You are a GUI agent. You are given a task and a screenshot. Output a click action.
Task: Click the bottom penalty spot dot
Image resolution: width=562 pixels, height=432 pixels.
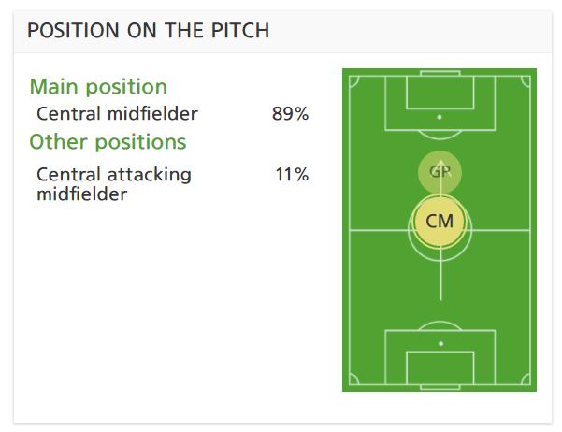(x=440, y=344)
